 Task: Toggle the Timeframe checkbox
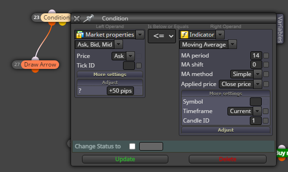266,111
